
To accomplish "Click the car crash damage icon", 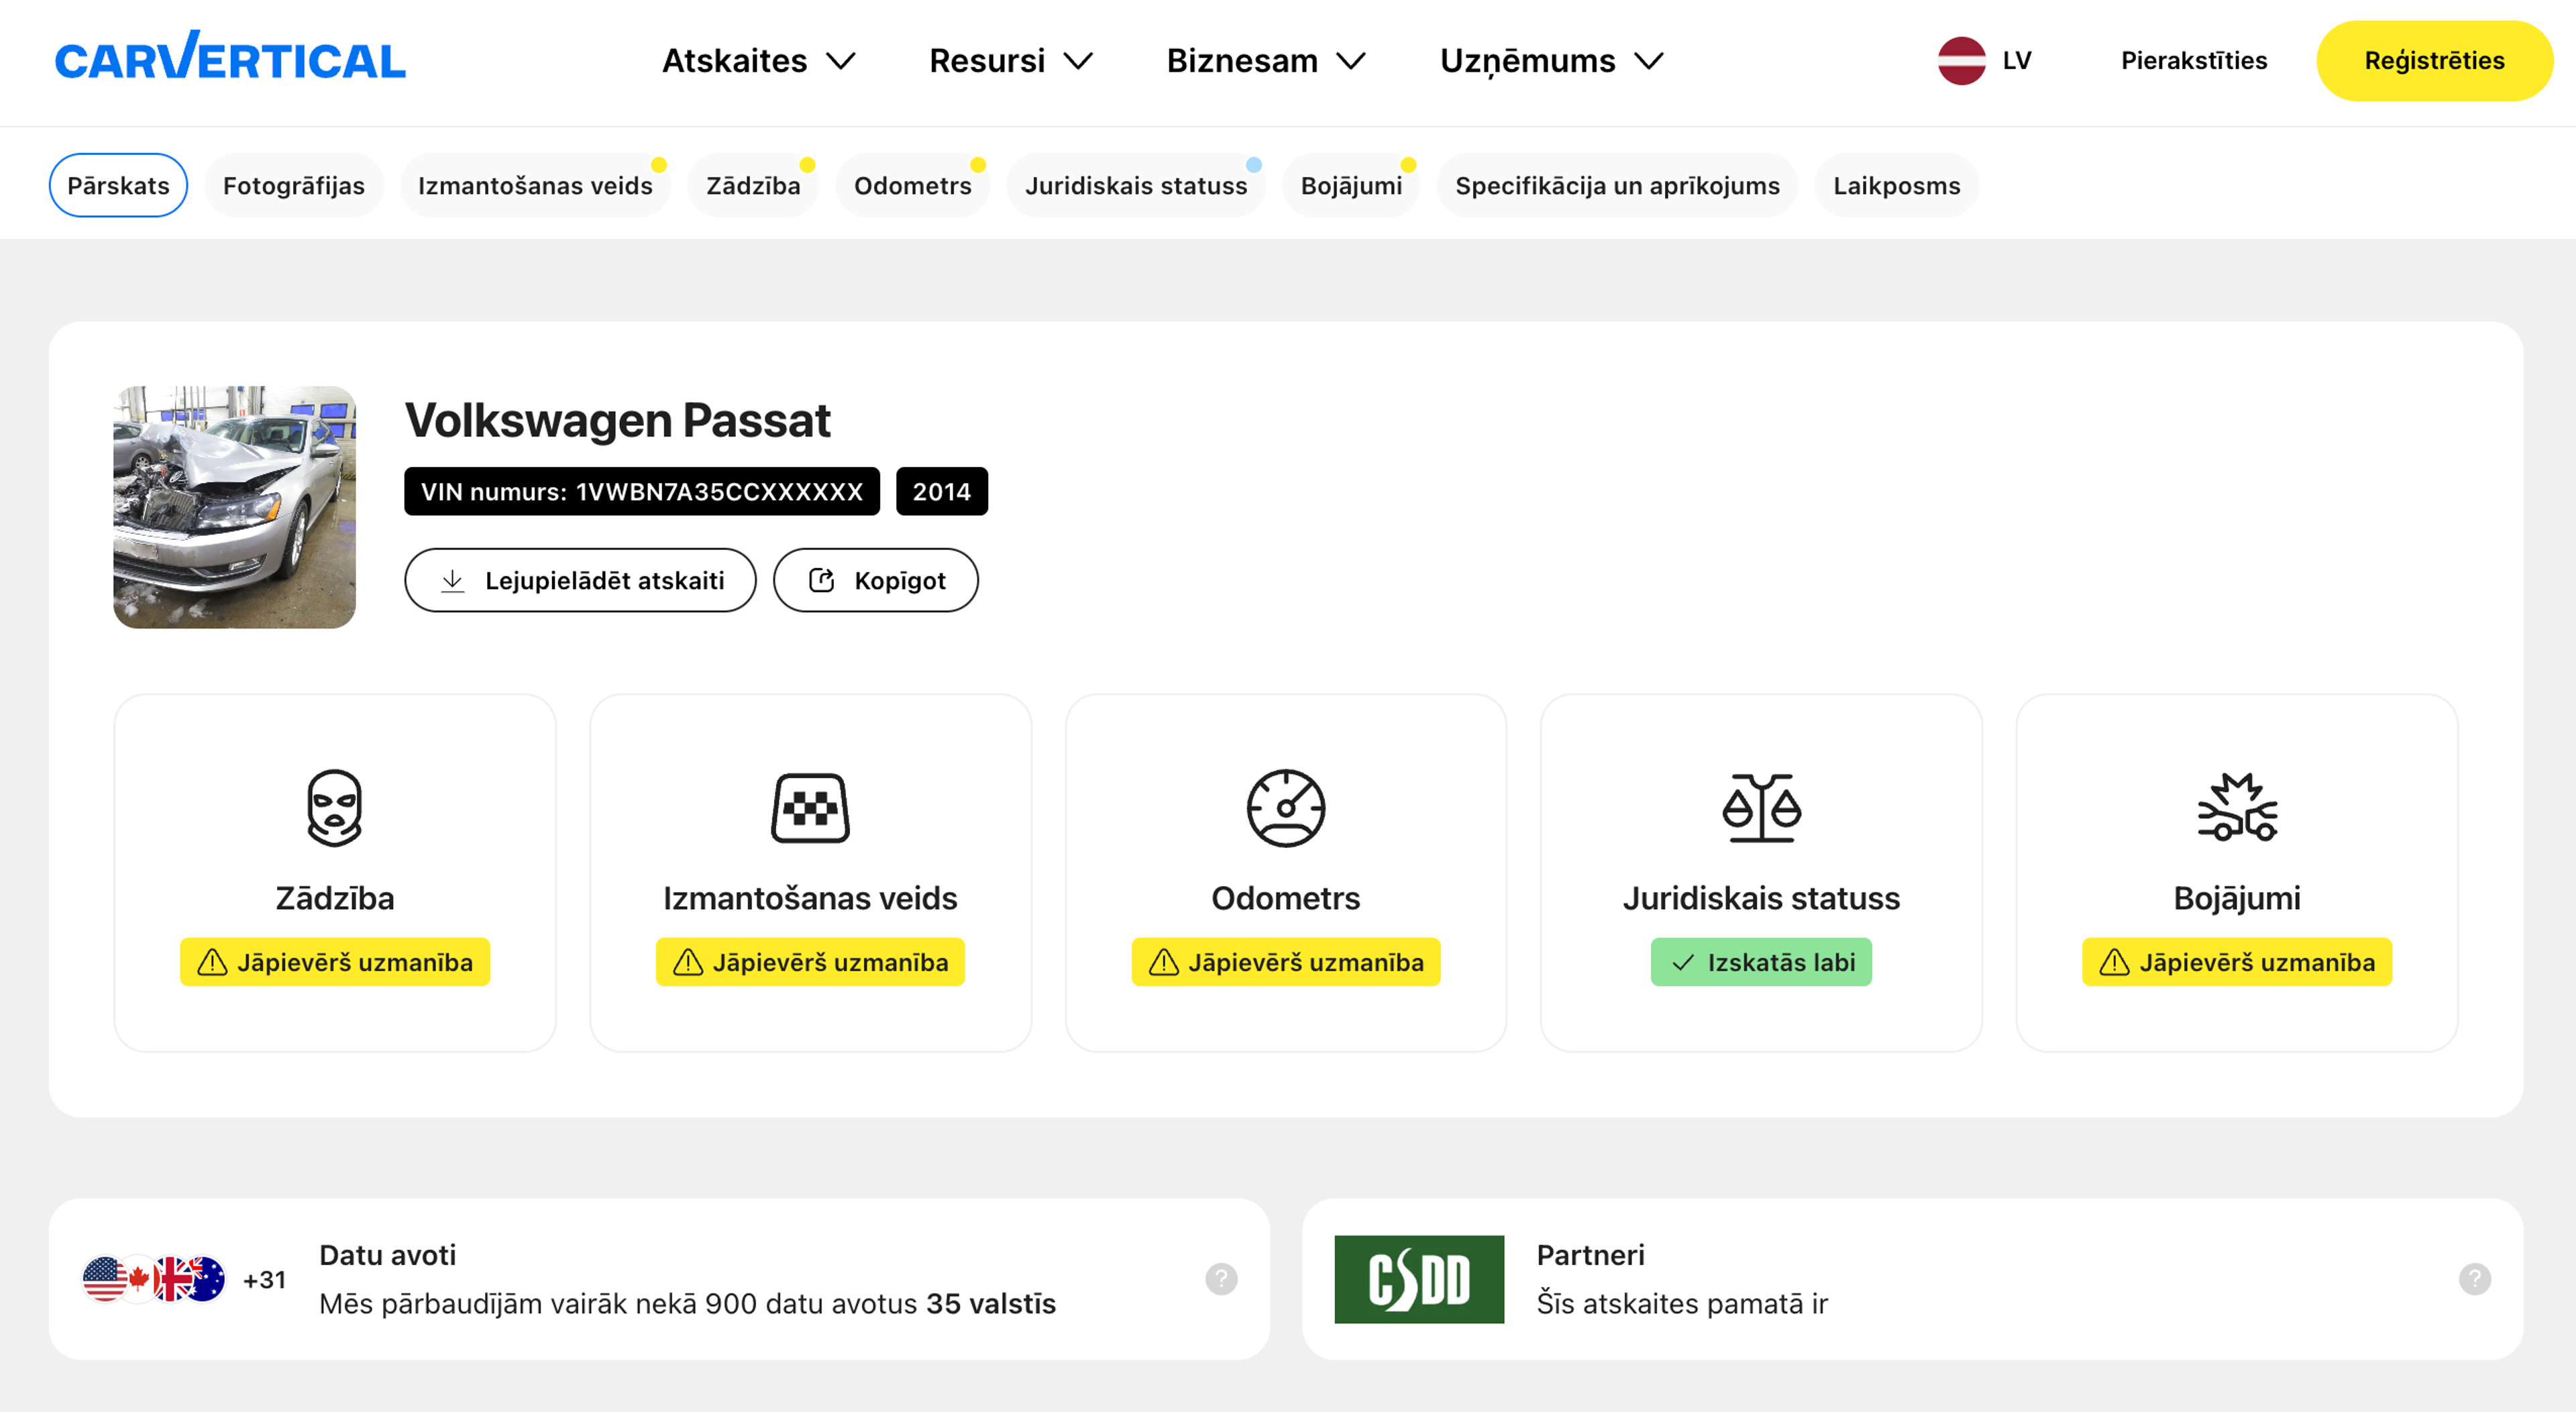I will coord(2237,807).
